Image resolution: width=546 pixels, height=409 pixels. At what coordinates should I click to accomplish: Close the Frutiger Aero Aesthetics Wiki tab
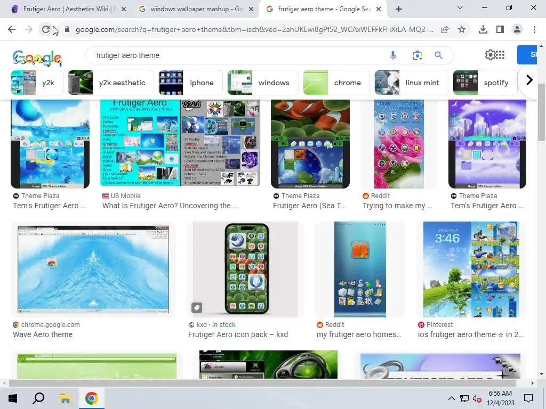click(124, 10)
